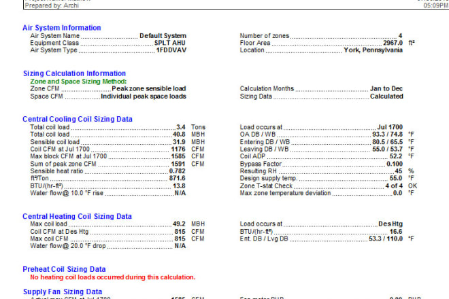Viewport: 449px width, 299px height.
Task: Click the Central Heating Coil Sizing Data heading
Action: [x=77, y=217]
